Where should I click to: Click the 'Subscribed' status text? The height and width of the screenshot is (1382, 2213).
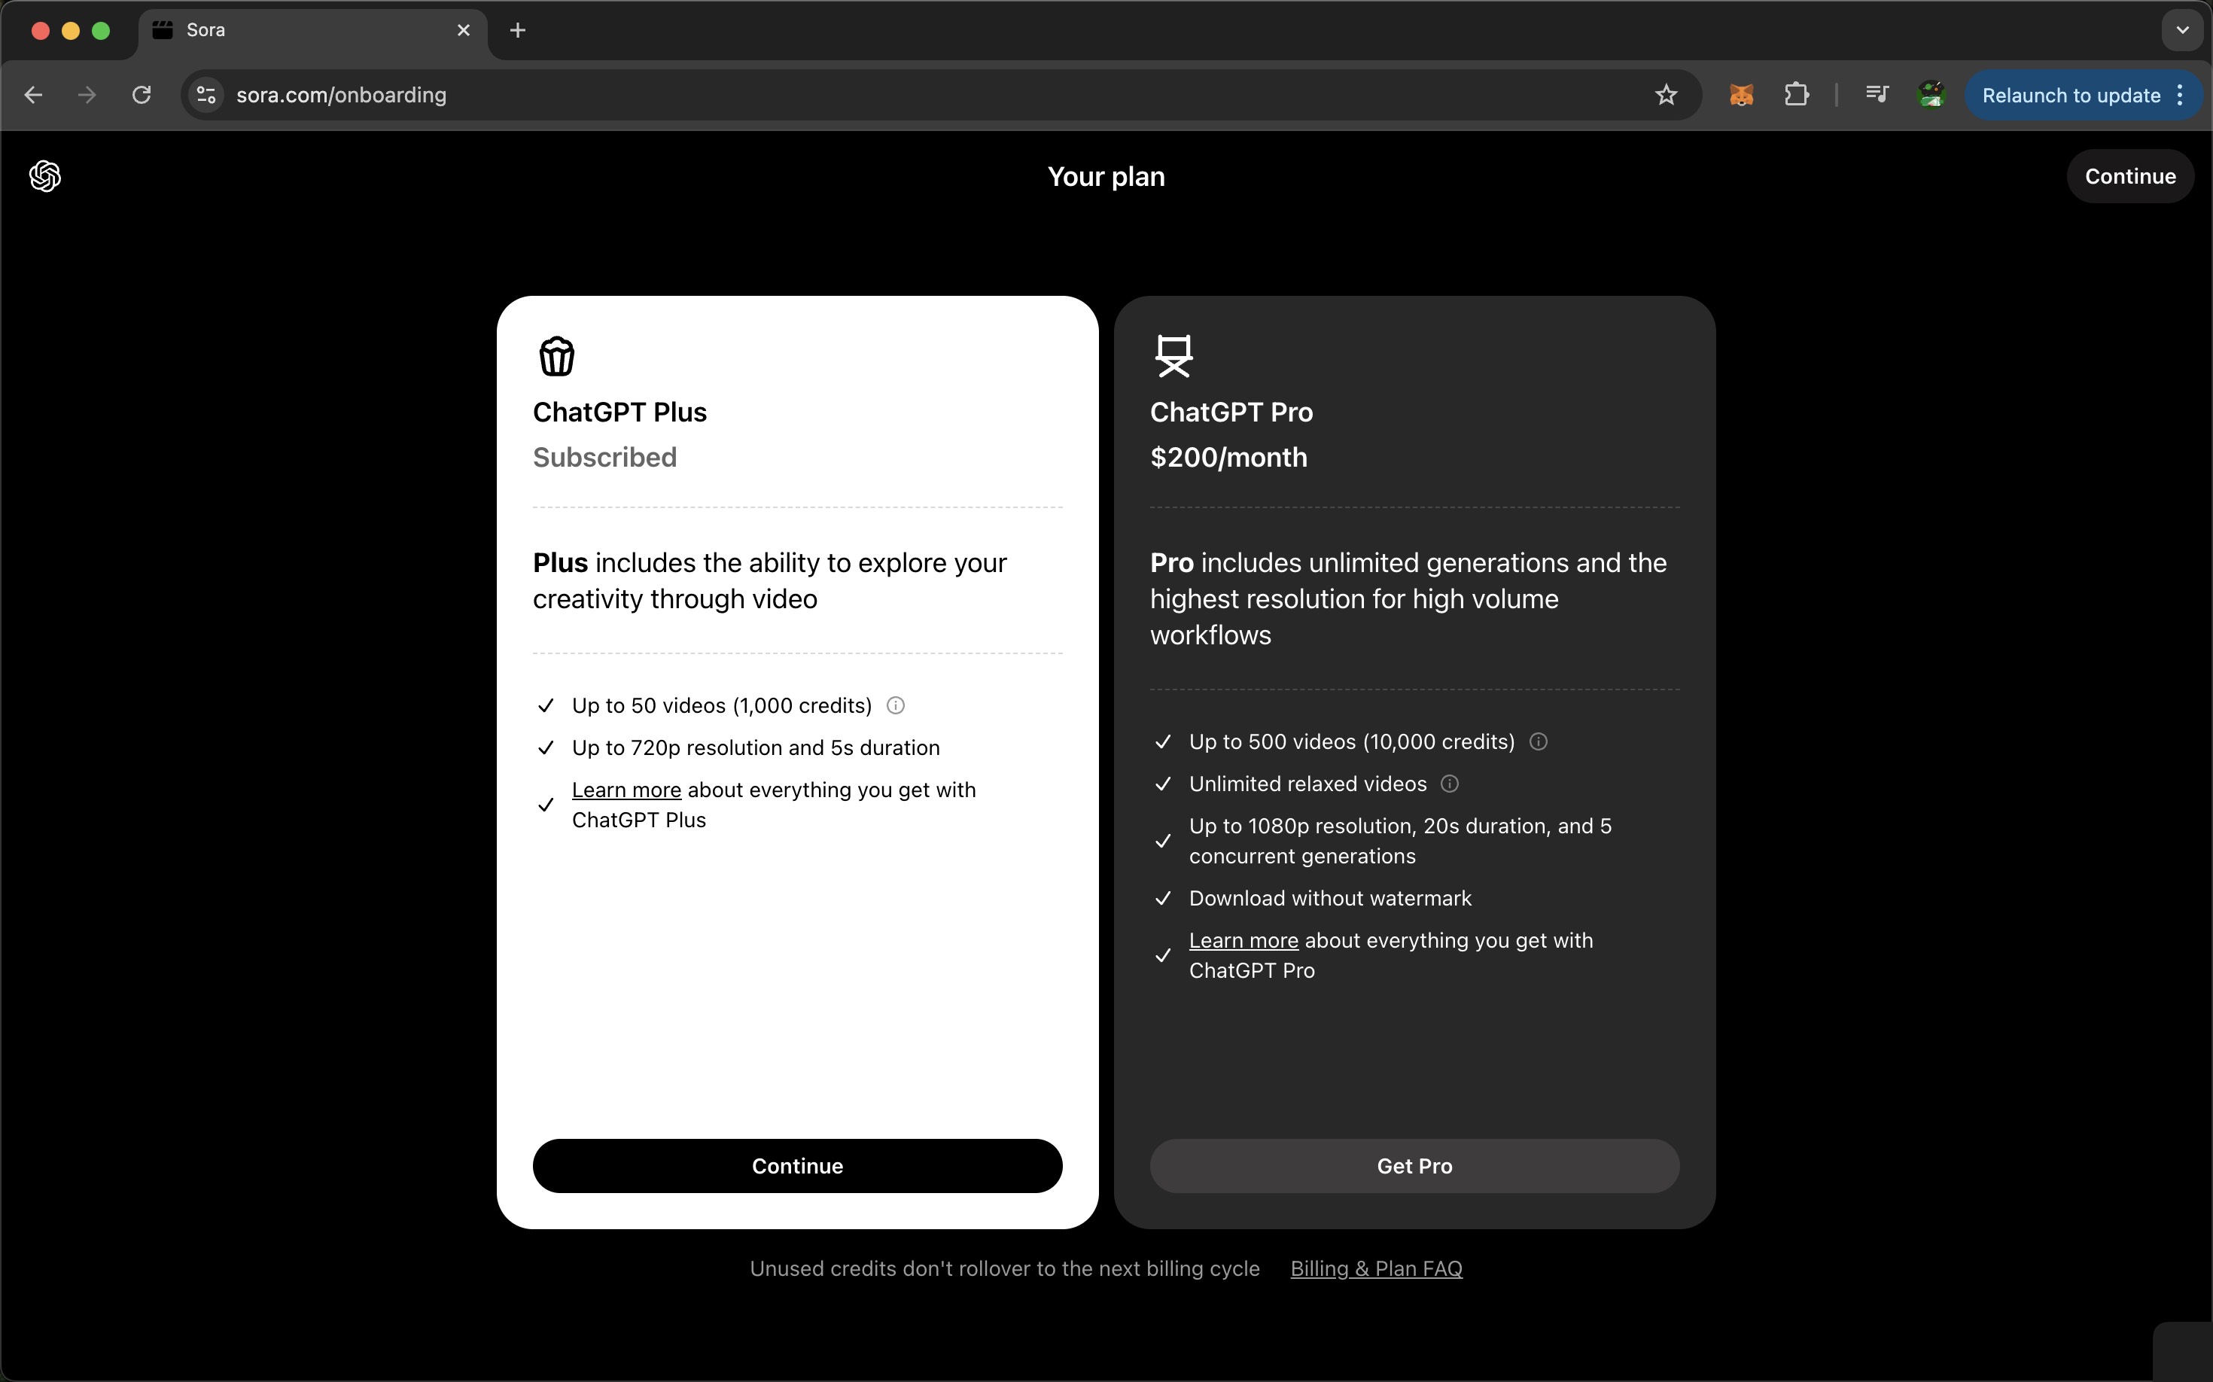coord(605,457)
